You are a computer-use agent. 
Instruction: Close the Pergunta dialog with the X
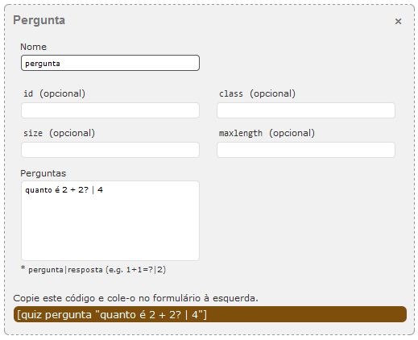pos(398,21)
